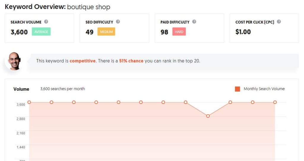
Task: Click the Cost Per Click help icon
Action: pyautogui.click(x=279, y=22)
